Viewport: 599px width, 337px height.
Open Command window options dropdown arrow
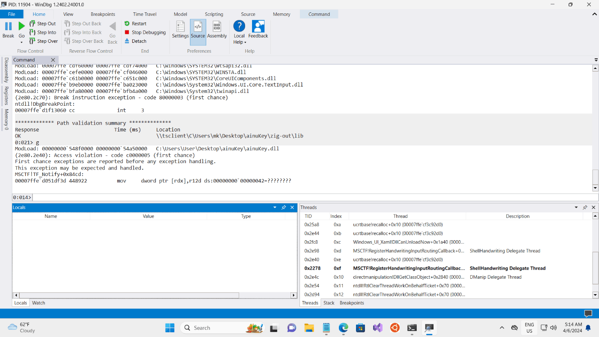[596, 60]
